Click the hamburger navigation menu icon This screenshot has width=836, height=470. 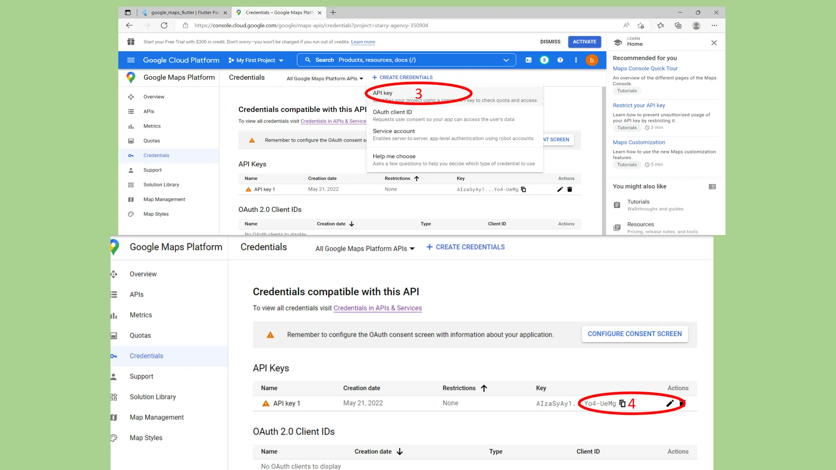[x=131, y=60]
